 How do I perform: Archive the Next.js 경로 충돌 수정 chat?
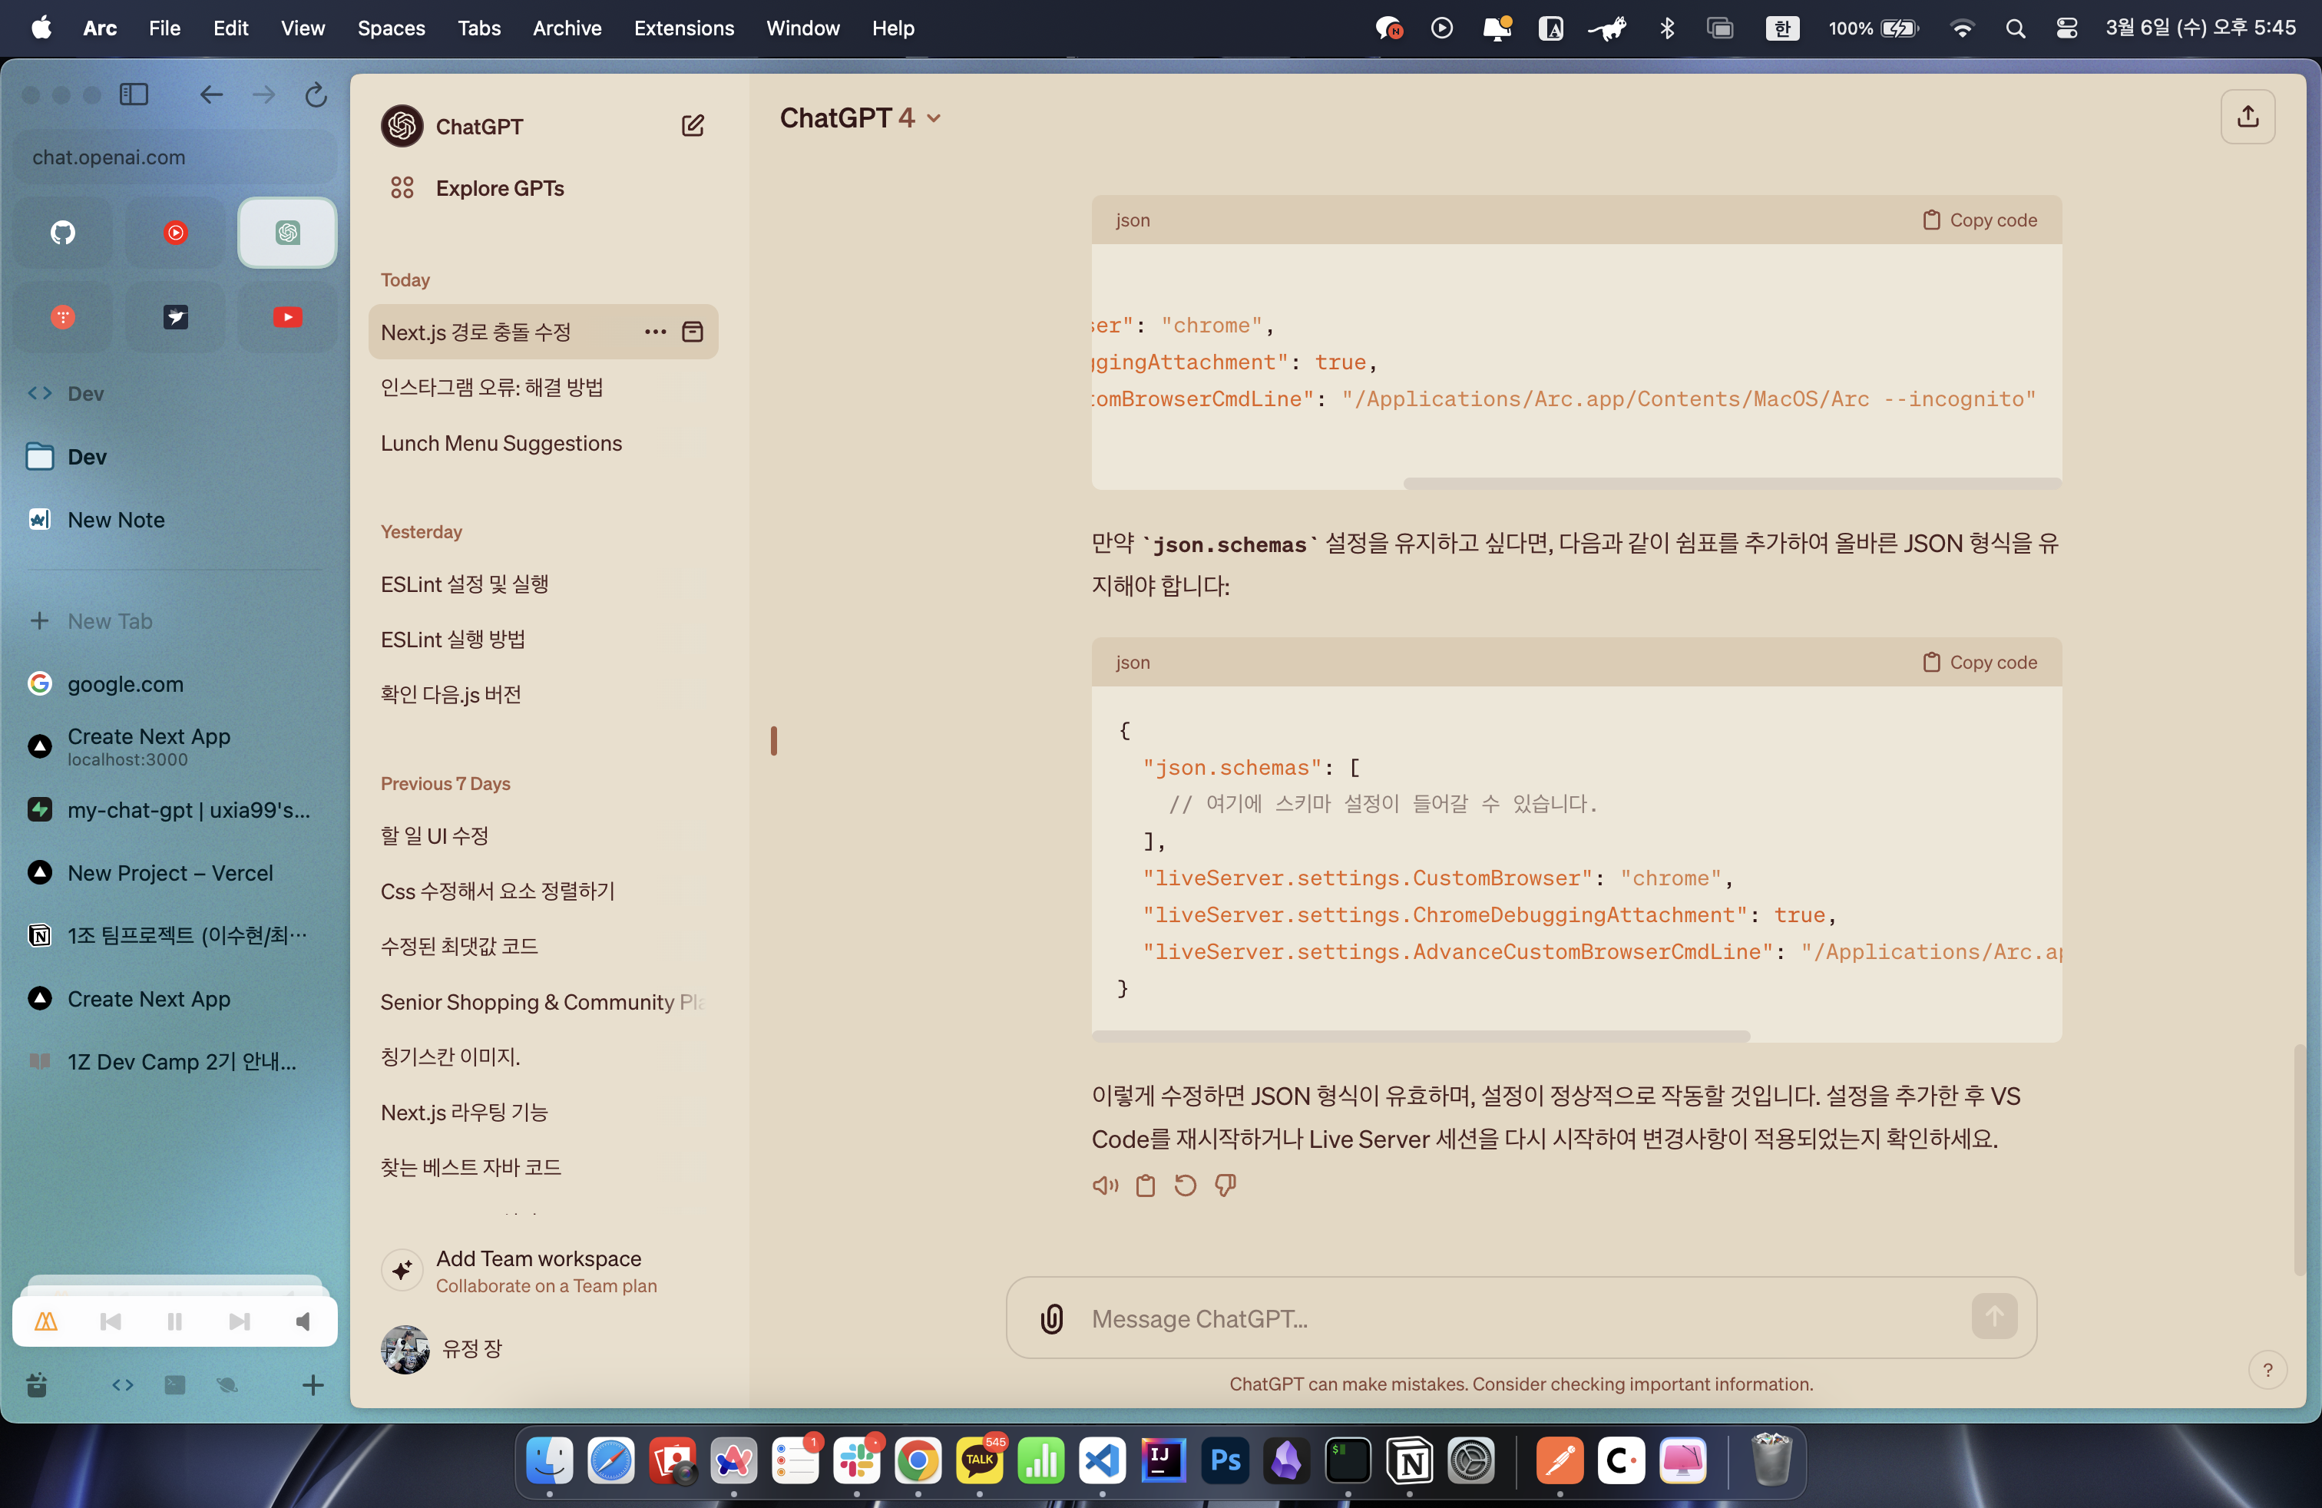click(x=693, y=332)
